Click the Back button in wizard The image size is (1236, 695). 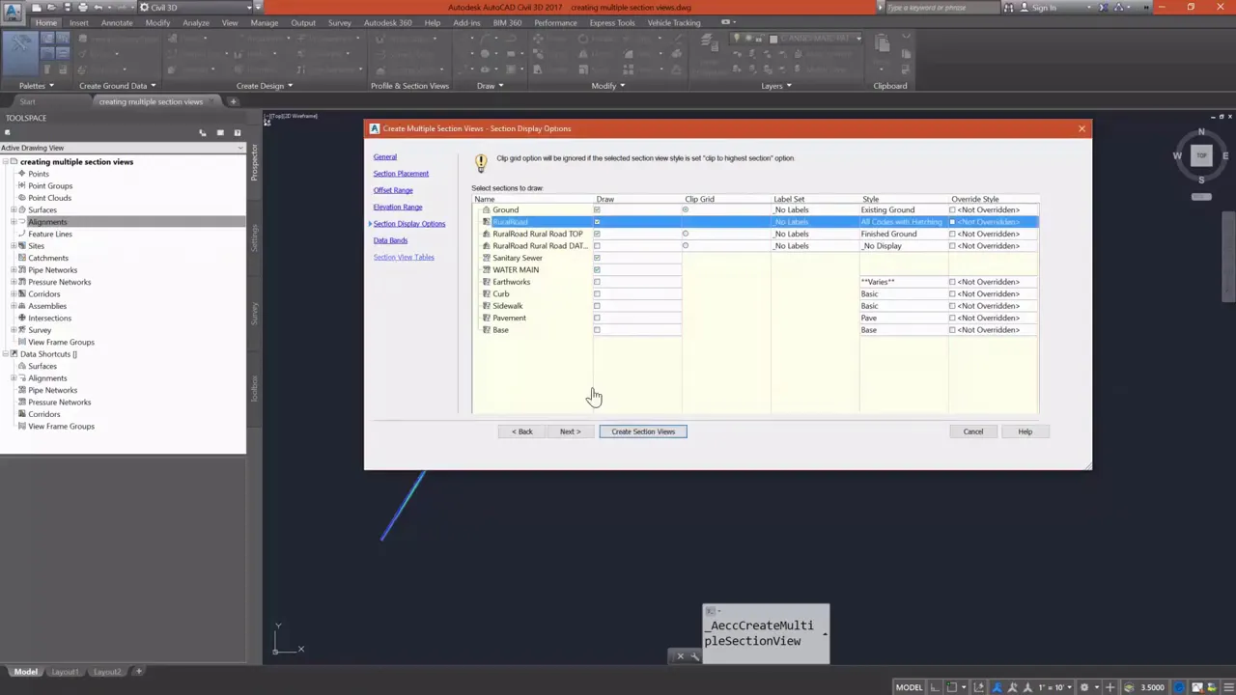pos(522,431)
